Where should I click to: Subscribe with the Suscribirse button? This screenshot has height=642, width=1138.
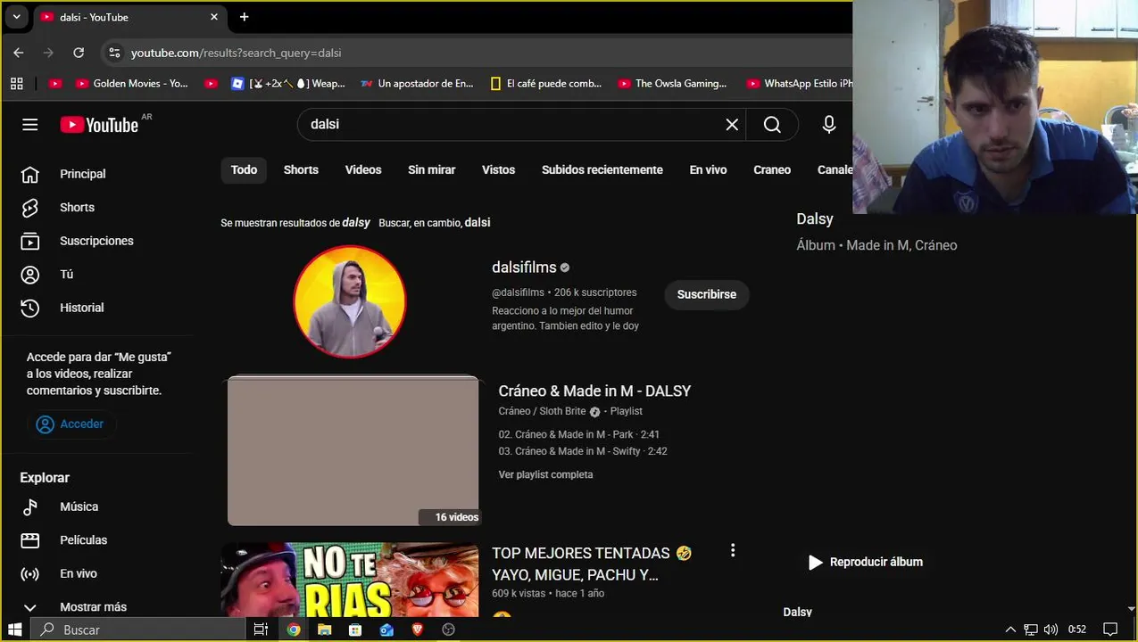pyautogui.click(x=707, y=294)
